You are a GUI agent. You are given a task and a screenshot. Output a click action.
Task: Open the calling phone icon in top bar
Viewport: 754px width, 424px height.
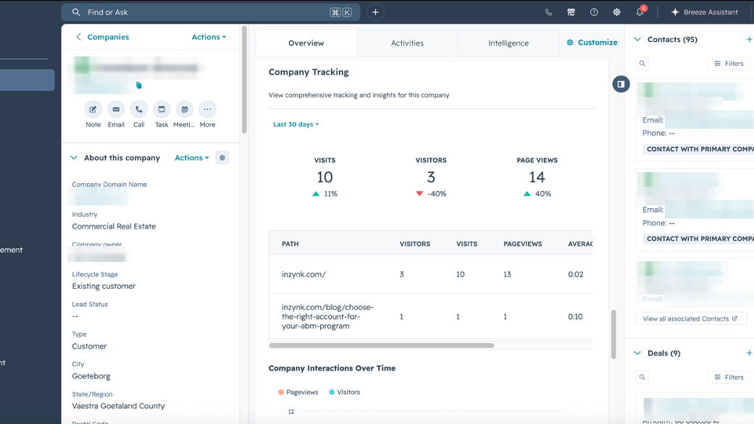[x=549, y=12]
